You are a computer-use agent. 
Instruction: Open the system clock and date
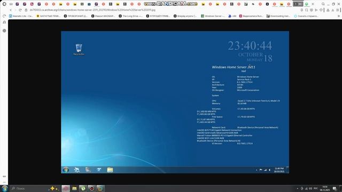coord(325,188)
